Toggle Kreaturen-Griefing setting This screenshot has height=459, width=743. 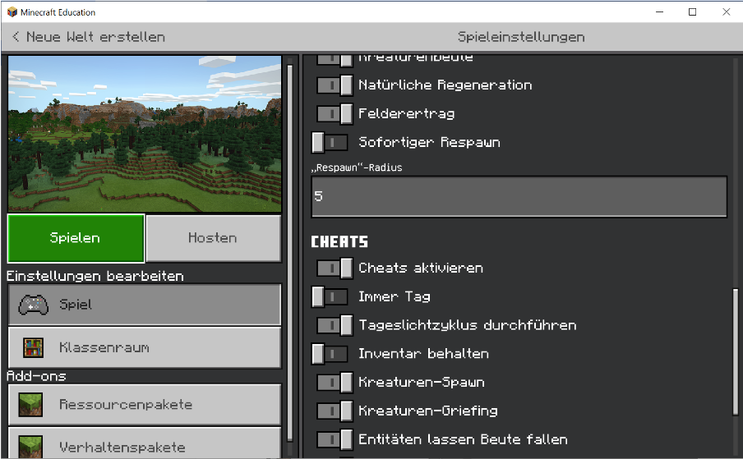(335, 411)
